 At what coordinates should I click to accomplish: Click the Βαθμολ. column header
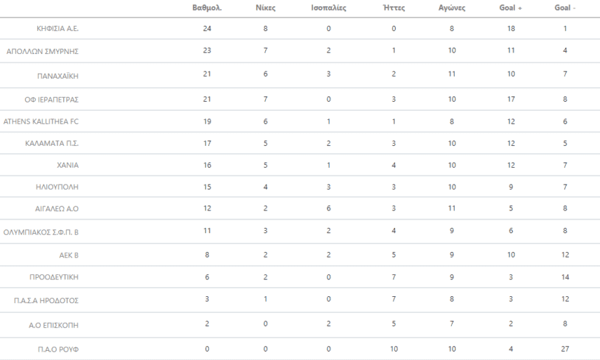click(x=206, y=11)
